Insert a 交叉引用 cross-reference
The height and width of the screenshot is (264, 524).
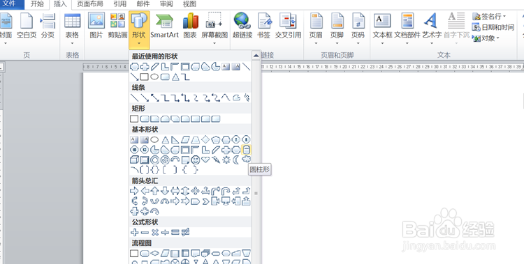click(x=288, y=26)
